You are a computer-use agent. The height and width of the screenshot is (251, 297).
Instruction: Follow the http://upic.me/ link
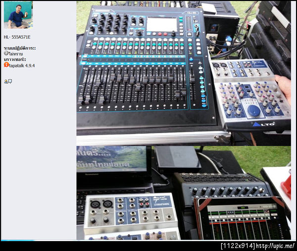275,246
